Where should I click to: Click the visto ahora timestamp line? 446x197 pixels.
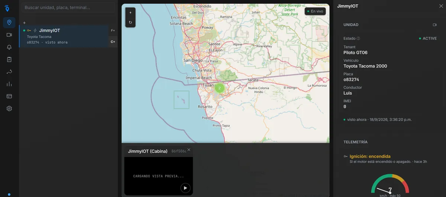coord(378,120)
